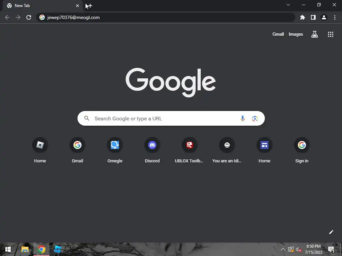Open Roblox Studio from the taskbar
Screen dimensions: 342x256
pyautogui.click(x=57, y=249)
